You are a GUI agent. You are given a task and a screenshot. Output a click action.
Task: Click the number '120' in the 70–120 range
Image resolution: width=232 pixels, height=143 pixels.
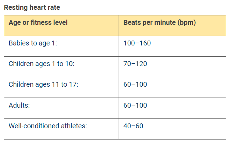tap(141, 64)
